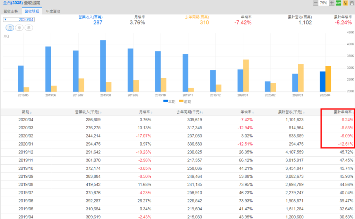Select the 季 period toggle
This screenshot has height=219, width=355.
point(19,28)
